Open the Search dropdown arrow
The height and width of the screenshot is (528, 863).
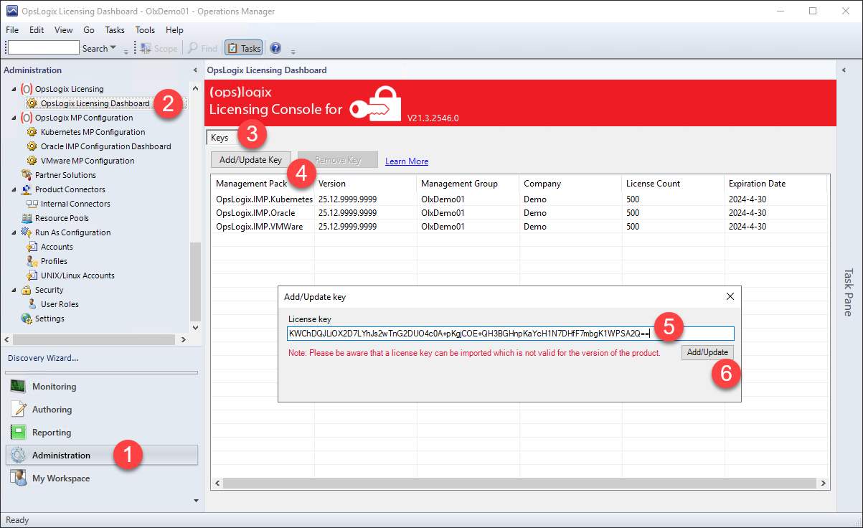113,49
